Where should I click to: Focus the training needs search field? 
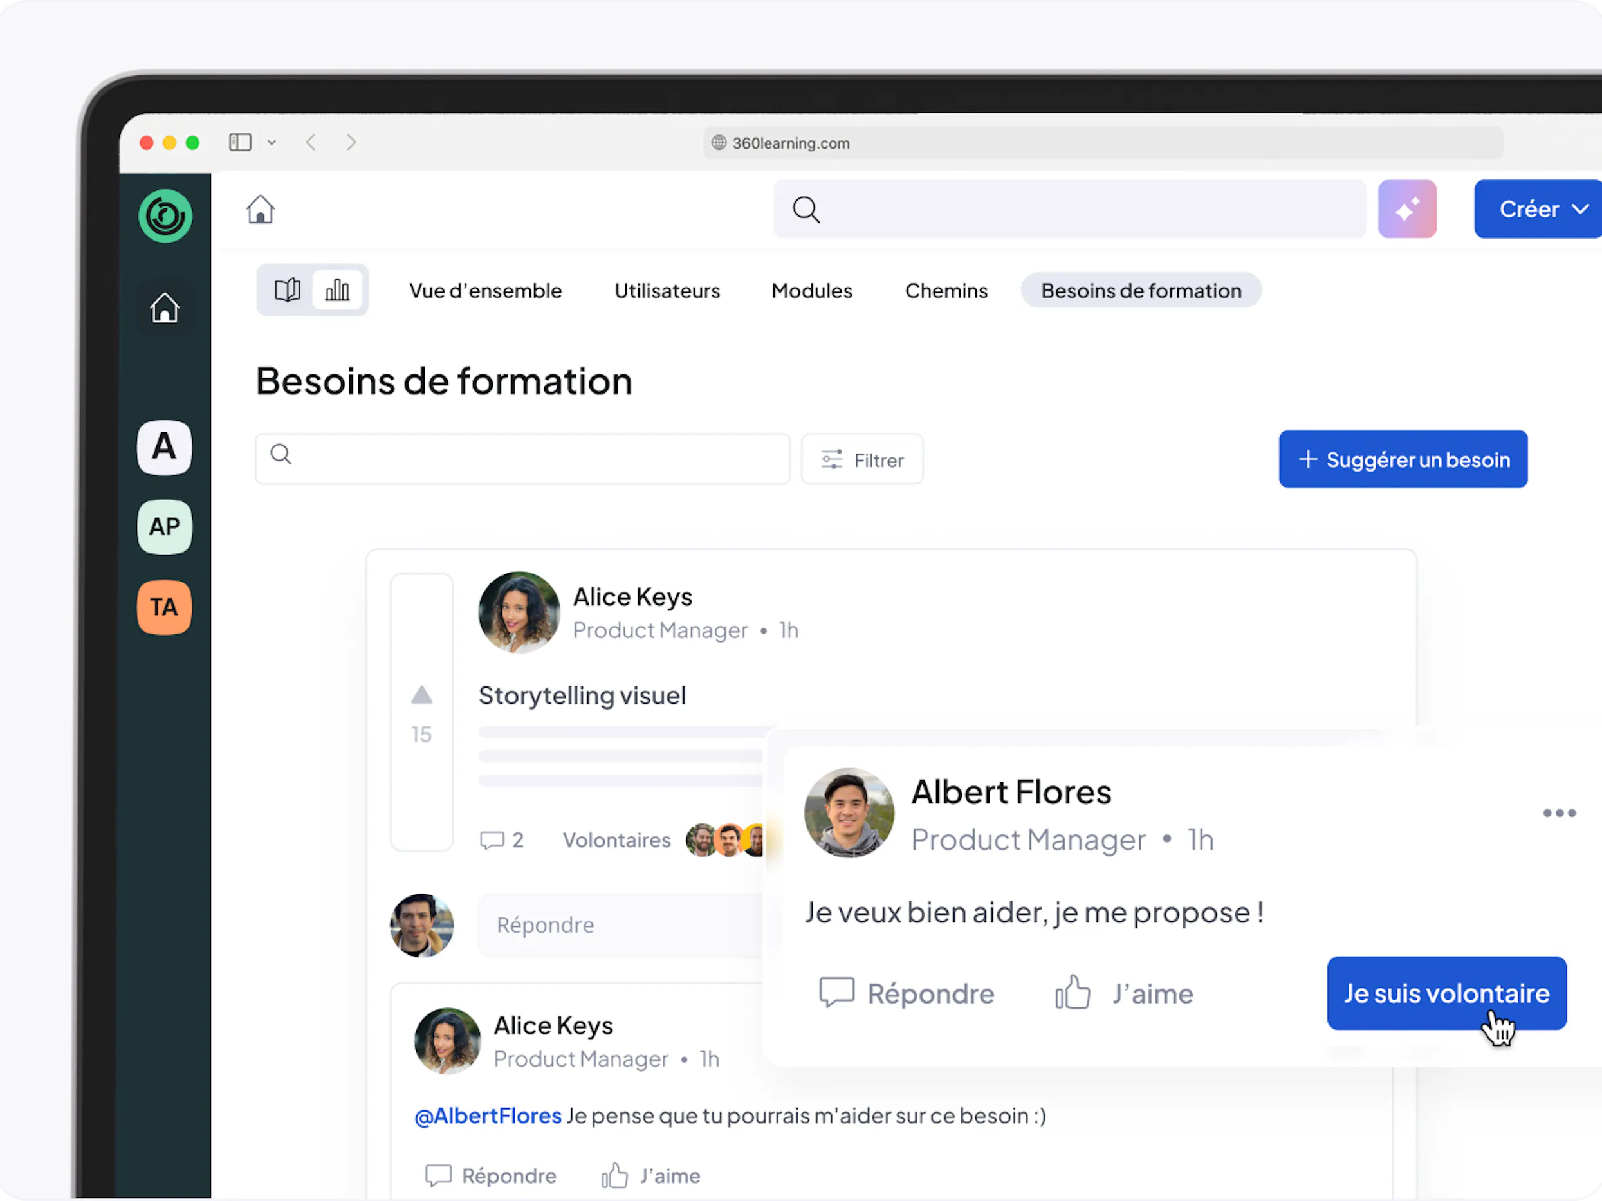pyautogui.click(x=522, y=459)
